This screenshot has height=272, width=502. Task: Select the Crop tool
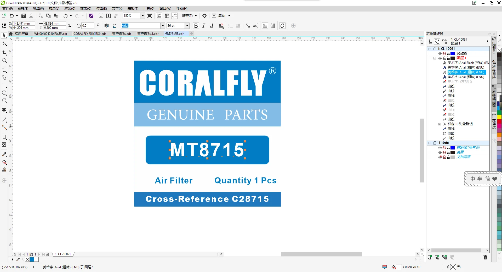tap(4, 53)
